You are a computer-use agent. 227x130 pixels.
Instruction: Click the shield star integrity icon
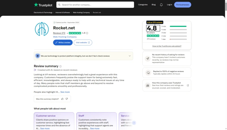coord(38,56)
